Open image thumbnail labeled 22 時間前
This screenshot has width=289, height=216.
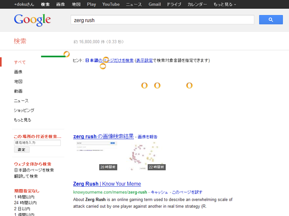[146, 156]
